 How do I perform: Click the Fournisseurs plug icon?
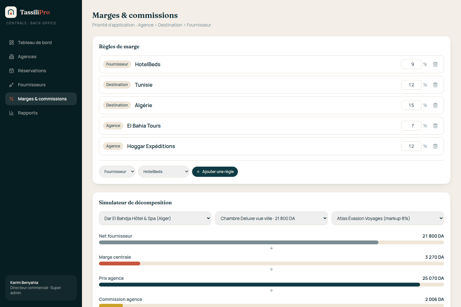pos(12,85)
